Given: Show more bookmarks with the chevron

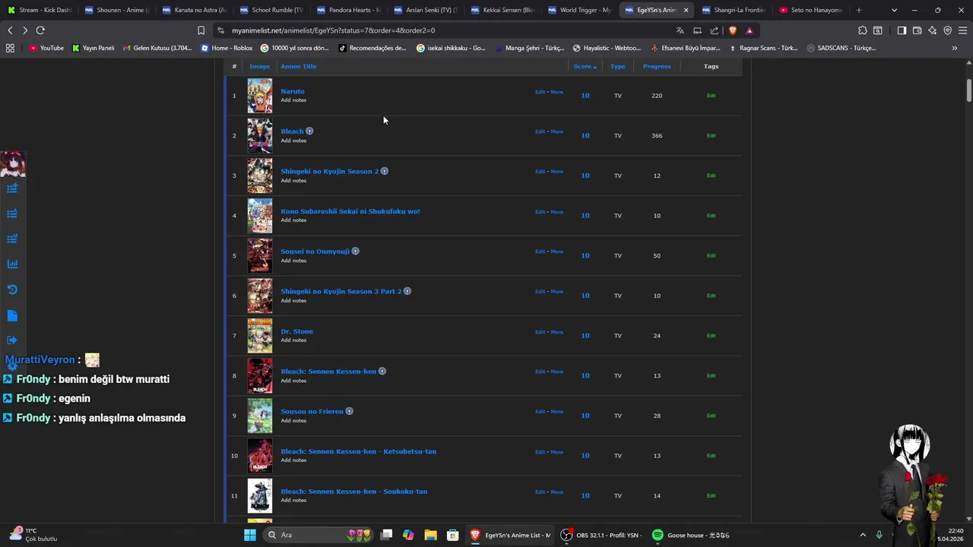Looking at the screenshot, I should [955, 48].
